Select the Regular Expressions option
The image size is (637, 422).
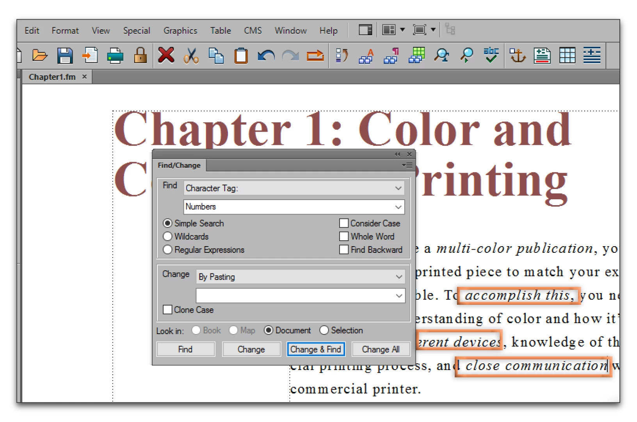[x=167, y=250]
